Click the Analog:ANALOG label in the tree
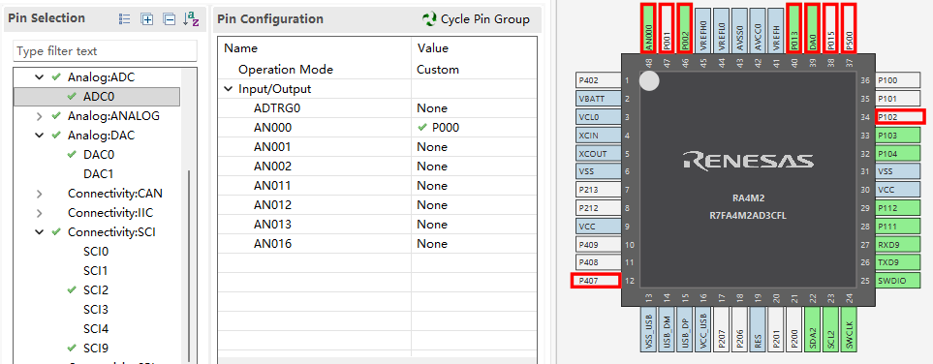The width and height of the screenshot is (933, 364). click(x=113, y=116)
